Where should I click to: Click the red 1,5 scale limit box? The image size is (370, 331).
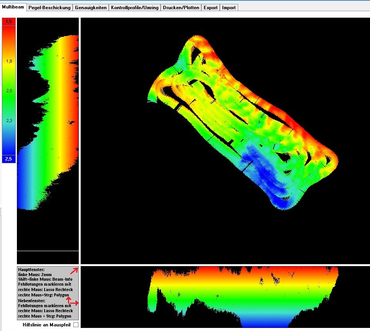point(8,22)
